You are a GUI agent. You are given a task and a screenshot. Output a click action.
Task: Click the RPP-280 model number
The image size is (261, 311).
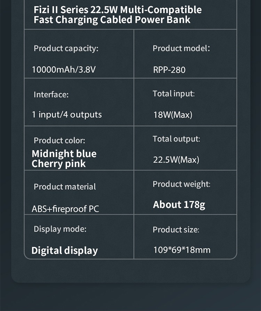(x=169, y=70)
